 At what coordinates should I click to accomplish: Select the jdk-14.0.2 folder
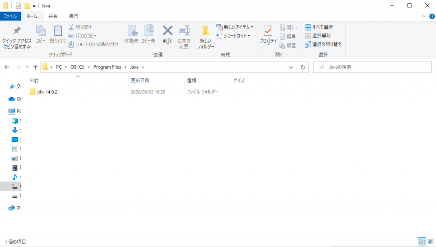(47, 92)
